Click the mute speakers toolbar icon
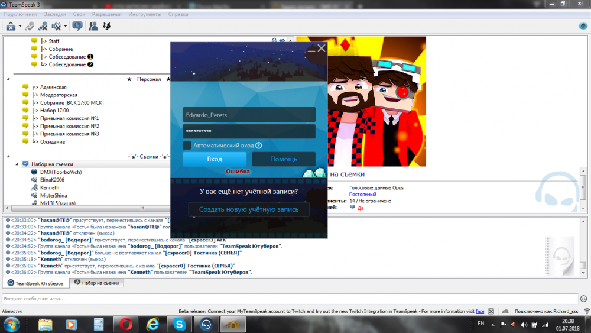Screen dimensions: 591x333 tap(57, 26)
